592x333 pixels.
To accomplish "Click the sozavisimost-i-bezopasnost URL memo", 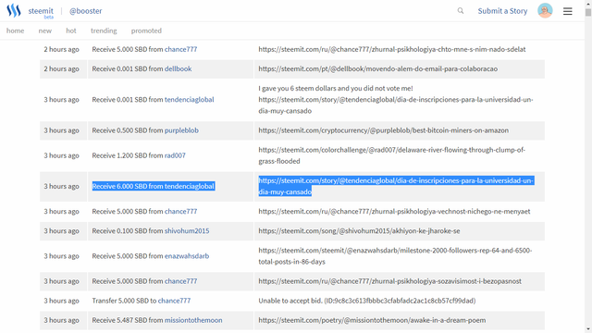I will (x=389, y=281).
